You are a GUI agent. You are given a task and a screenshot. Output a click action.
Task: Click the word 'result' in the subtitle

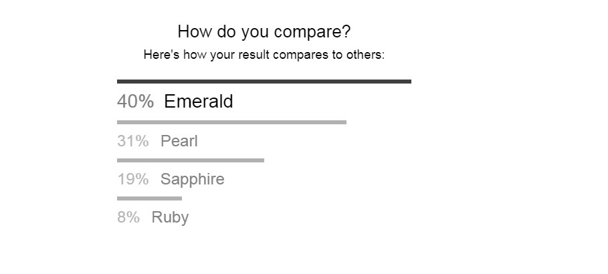[x=254, y=55]
